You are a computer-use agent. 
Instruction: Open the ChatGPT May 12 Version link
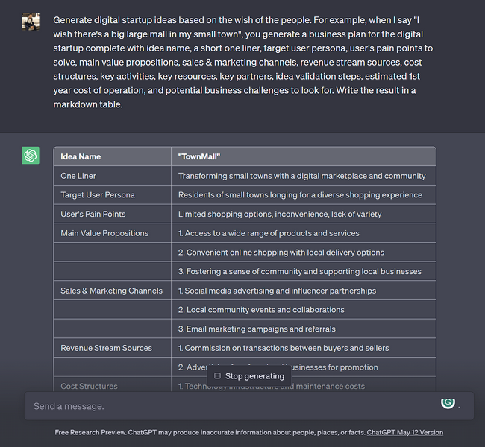tap(404, 432)
